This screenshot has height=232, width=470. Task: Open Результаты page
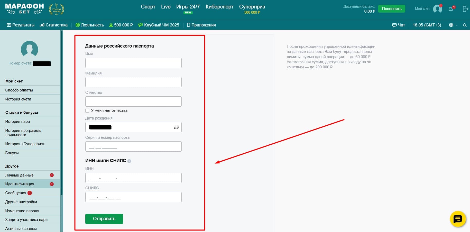click(21, 25)
